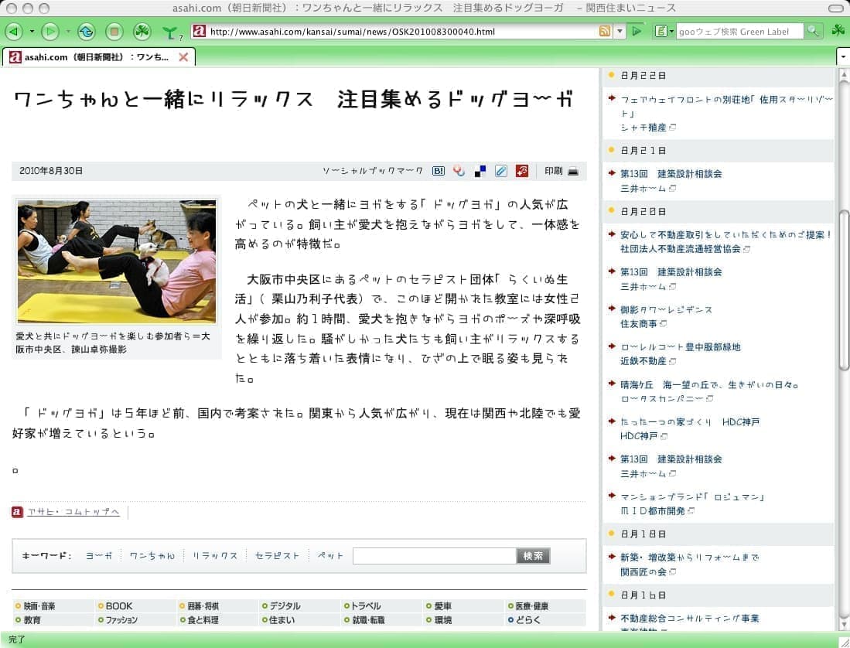Click the browser Back button

point(13,32)
